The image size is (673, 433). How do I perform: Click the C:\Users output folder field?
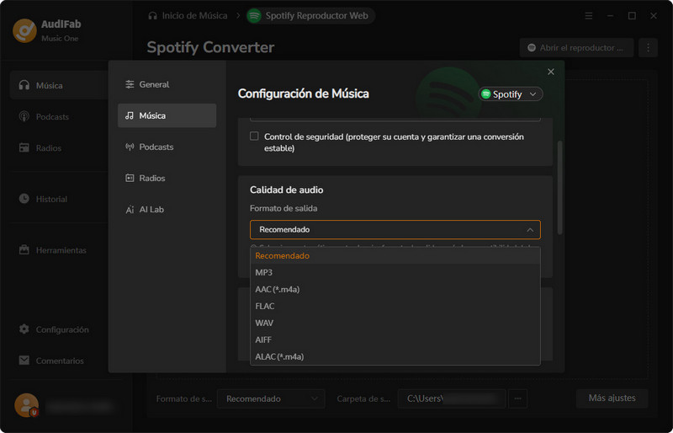[452, 398]
